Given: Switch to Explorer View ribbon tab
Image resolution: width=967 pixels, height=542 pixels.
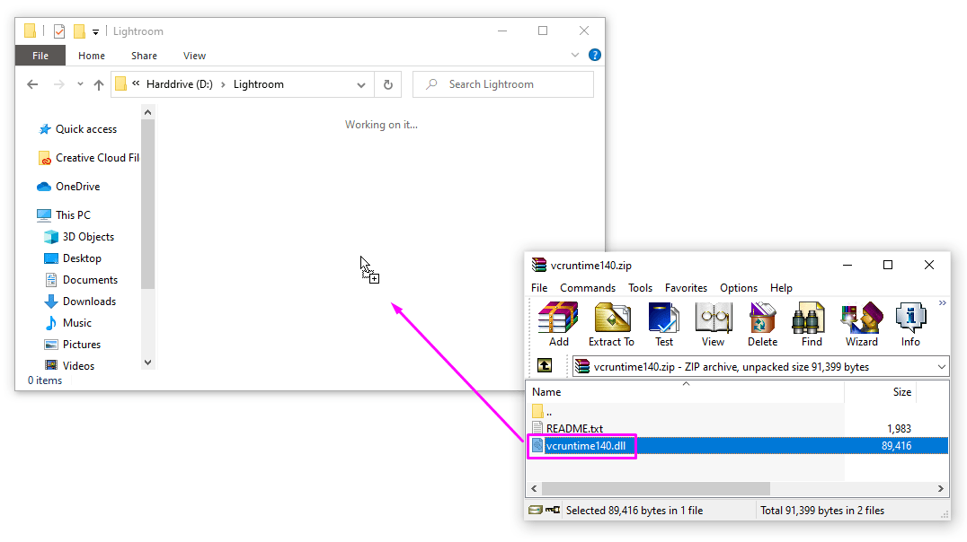Looking at the screenshot, I should point(194,56).
